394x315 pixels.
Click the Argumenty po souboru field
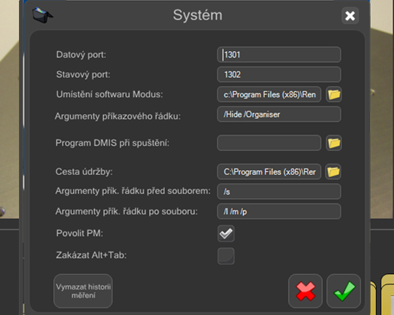point(279,211)
